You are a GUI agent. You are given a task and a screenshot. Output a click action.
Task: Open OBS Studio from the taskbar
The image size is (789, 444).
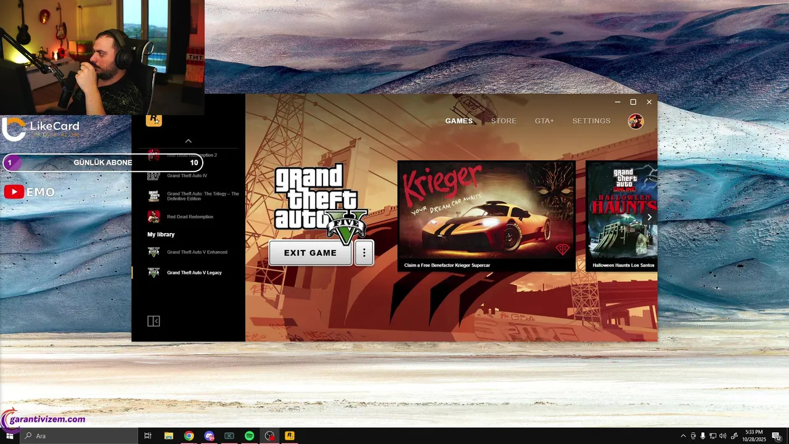point(269,436)
